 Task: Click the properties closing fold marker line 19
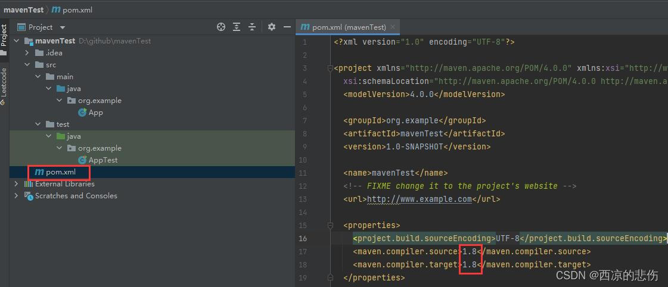330,277
